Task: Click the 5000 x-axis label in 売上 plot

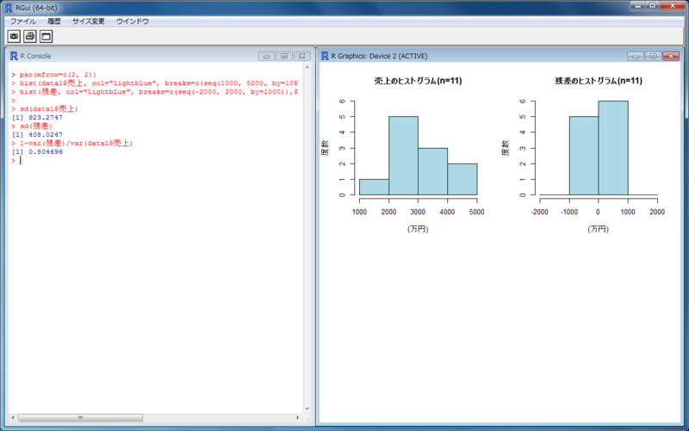Action: click(x=477, y=212)
